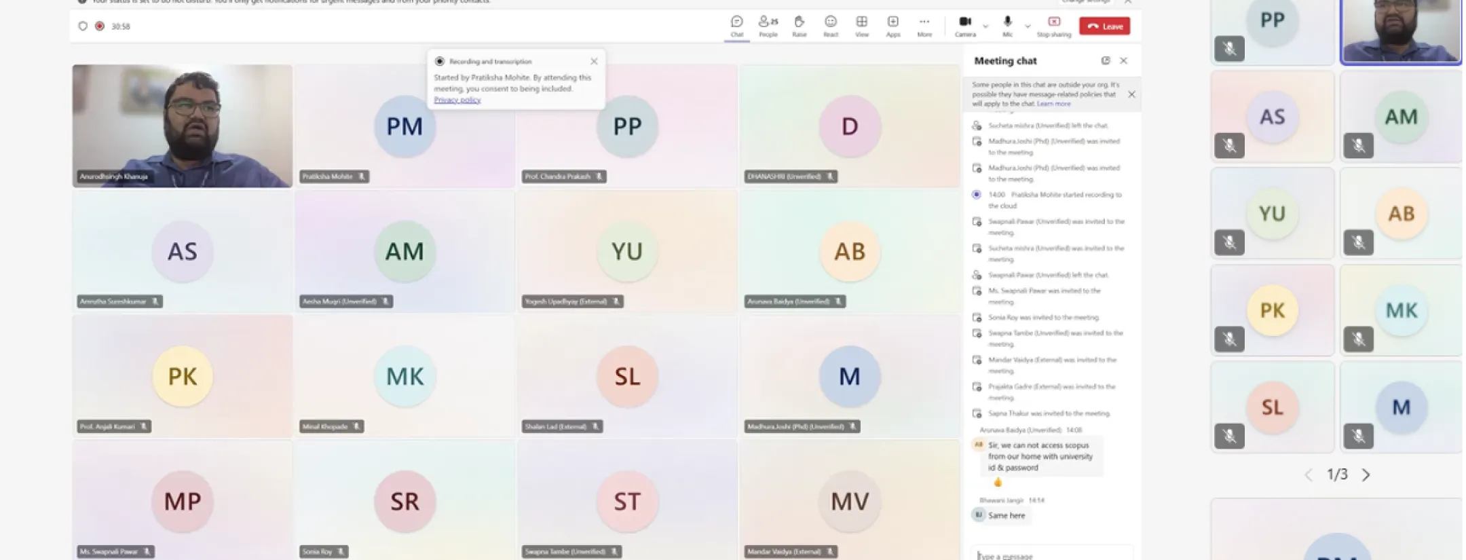Click the red recording indicator icon
Viewport: 1466px width, 560px height.
coord(100,26)
